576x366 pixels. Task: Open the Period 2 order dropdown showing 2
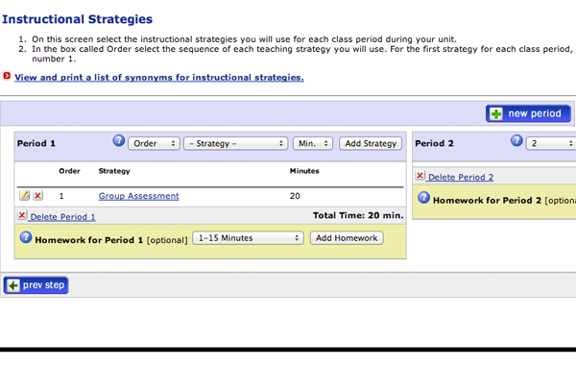tap(551, 143)
